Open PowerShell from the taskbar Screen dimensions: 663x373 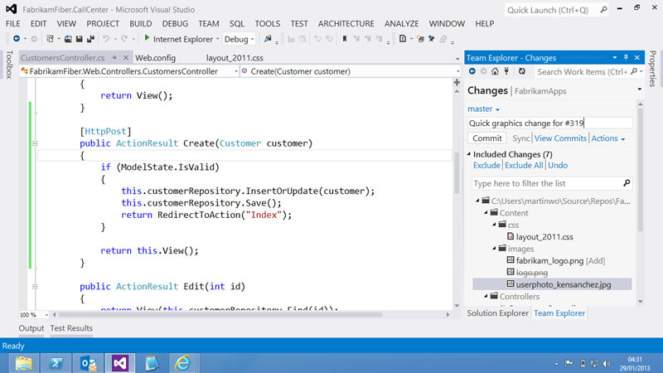[x=56, y=363]
